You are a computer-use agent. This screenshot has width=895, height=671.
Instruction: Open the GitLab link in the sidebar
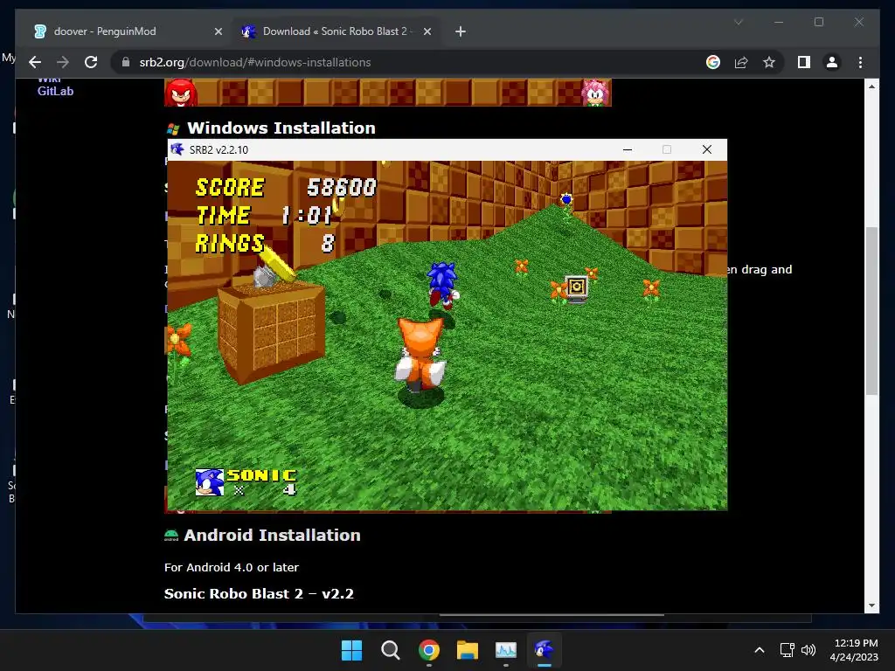pos(55,91)
